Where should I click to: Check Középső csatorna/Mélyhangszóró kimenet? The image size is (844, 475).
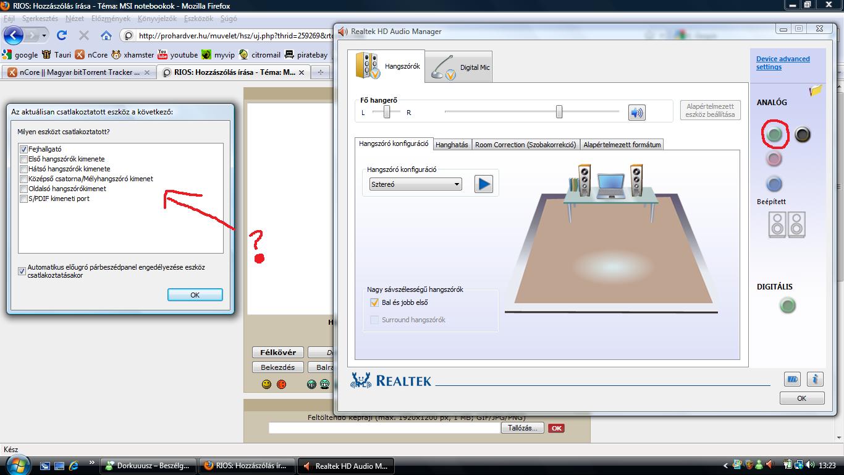click(23, 179)
